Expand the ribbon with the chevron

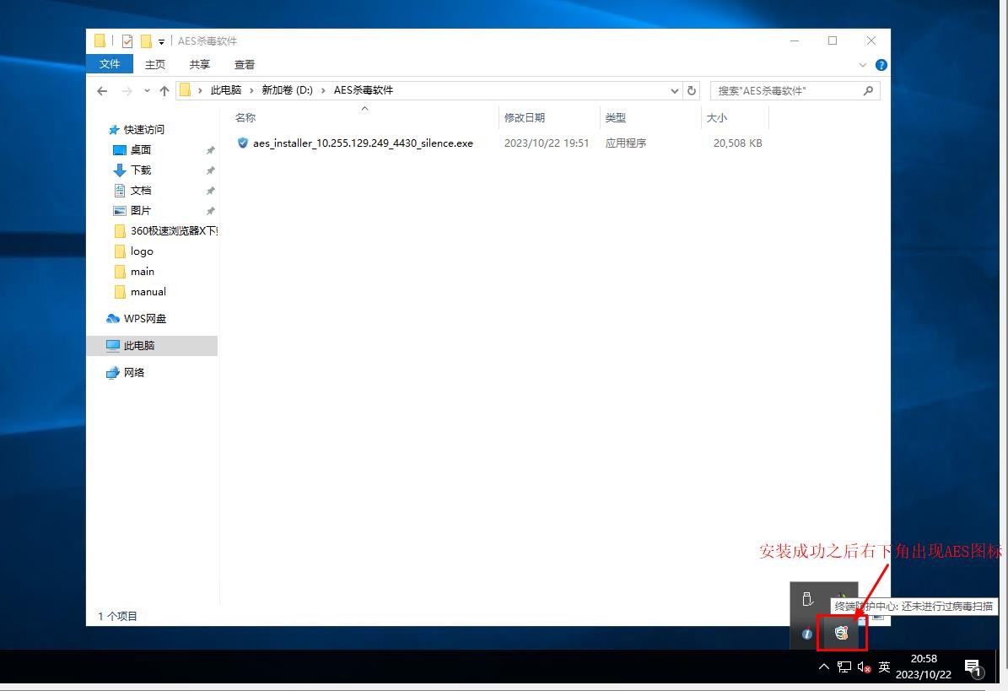pyautogui.click(x=863, y=65)
